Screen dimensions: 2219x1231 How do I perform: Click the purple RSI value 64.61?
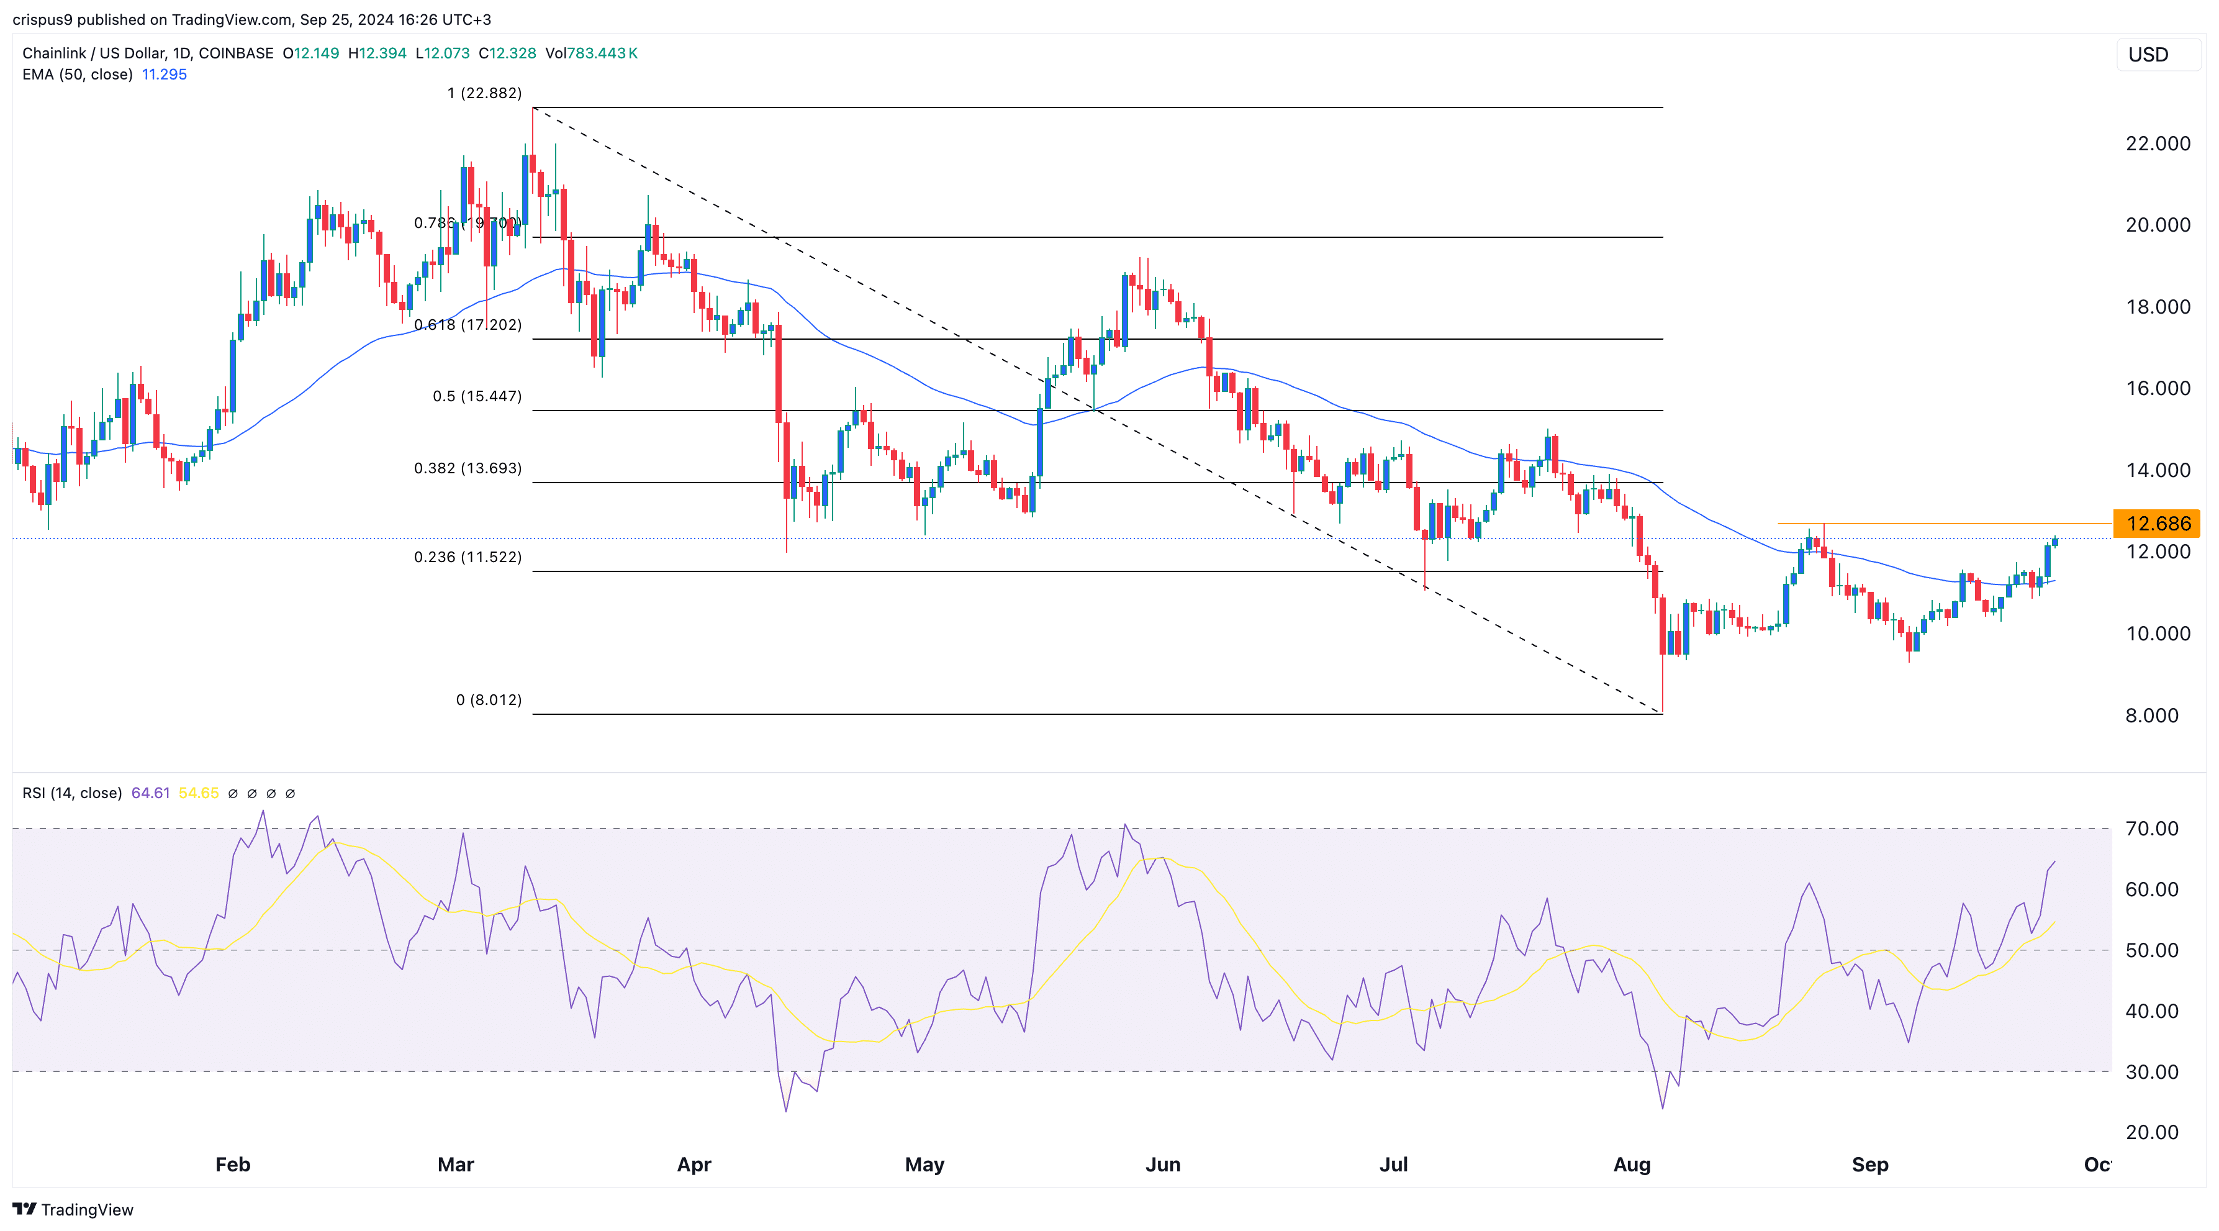(151, 793)
